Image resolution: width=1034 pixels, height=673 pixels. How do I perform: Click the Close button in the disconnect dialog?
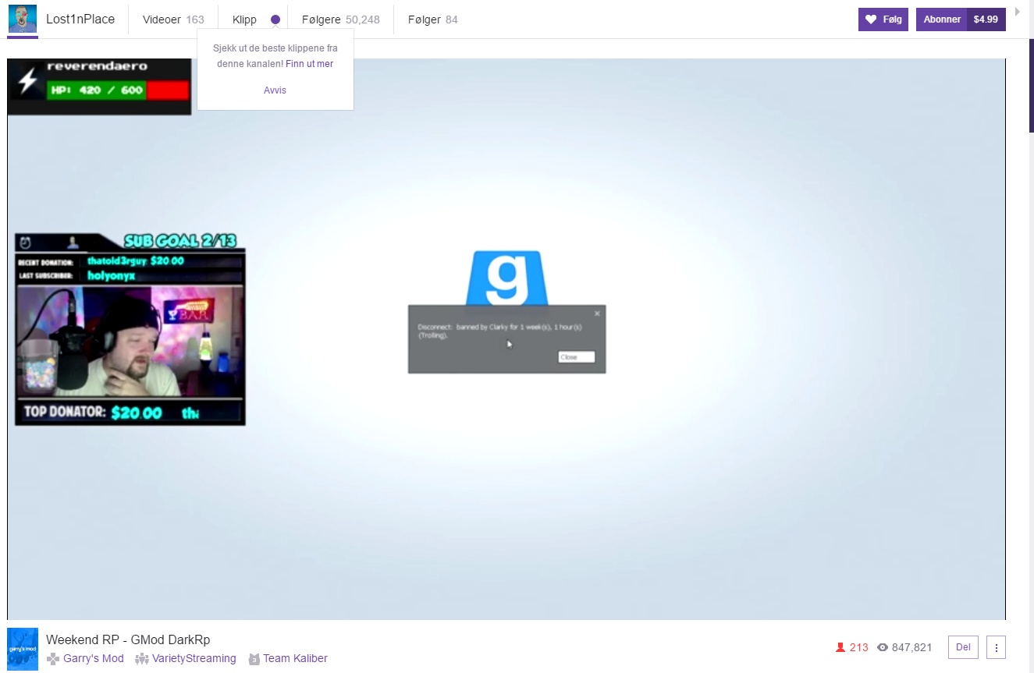click(x=577, y=357)
